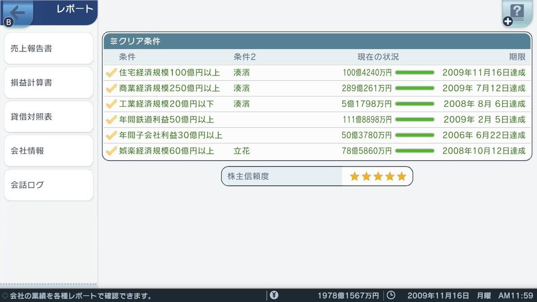537x302 pixels.
Task: Click the AM11:59 time display
Action: coord(516,296)
